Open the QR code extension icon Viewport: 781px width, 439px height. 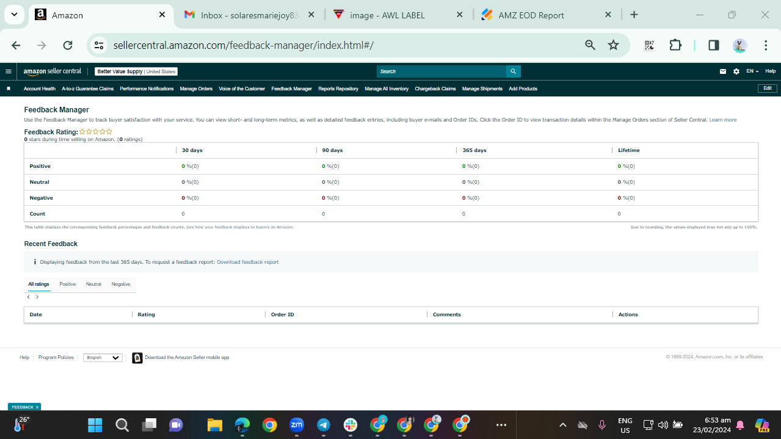[x=649, y=45]
